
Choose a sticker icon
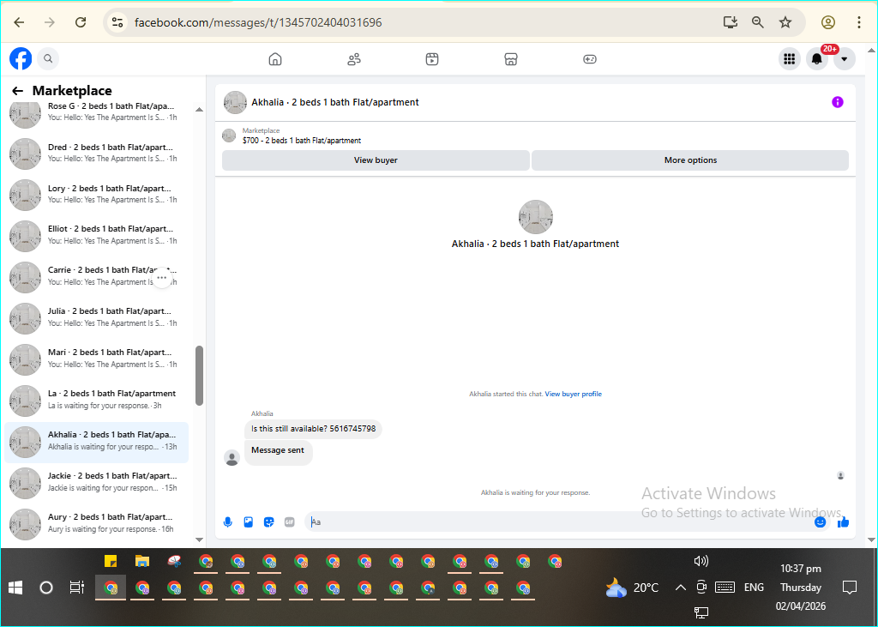click(268, 522)
